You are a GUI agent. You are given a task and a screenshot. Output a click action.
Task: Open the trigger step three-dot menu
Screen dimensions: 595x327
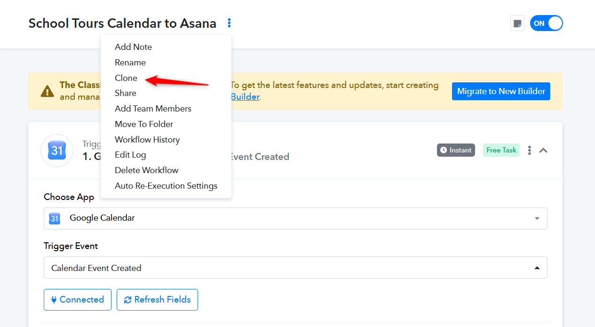pyautogui.click(x=530, y=151)
